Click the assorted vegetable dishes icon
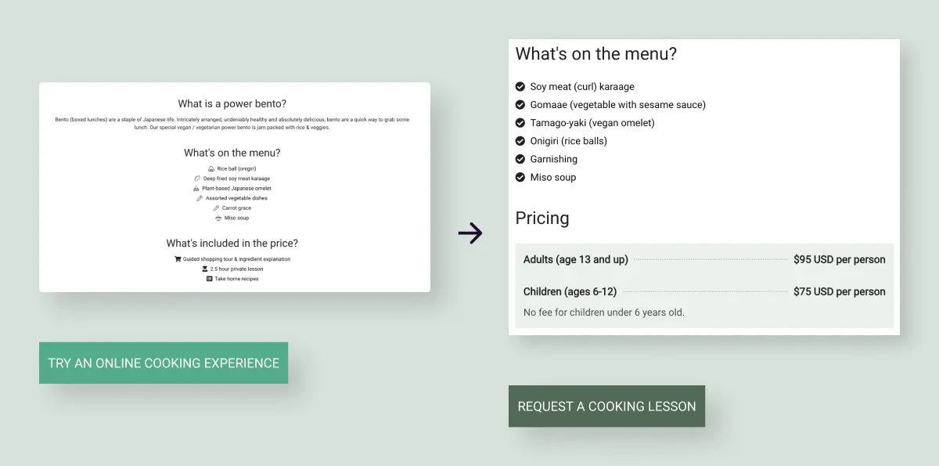 pyautogui.click(x=200, y=198)
